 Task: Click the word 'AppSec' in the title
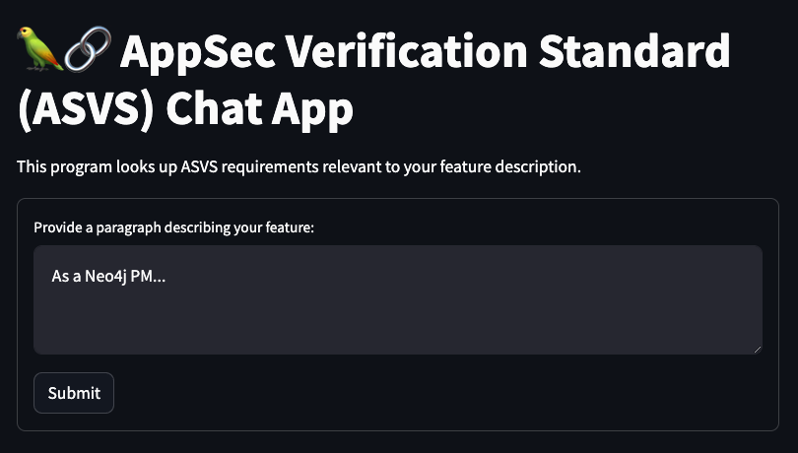point(198,52)
